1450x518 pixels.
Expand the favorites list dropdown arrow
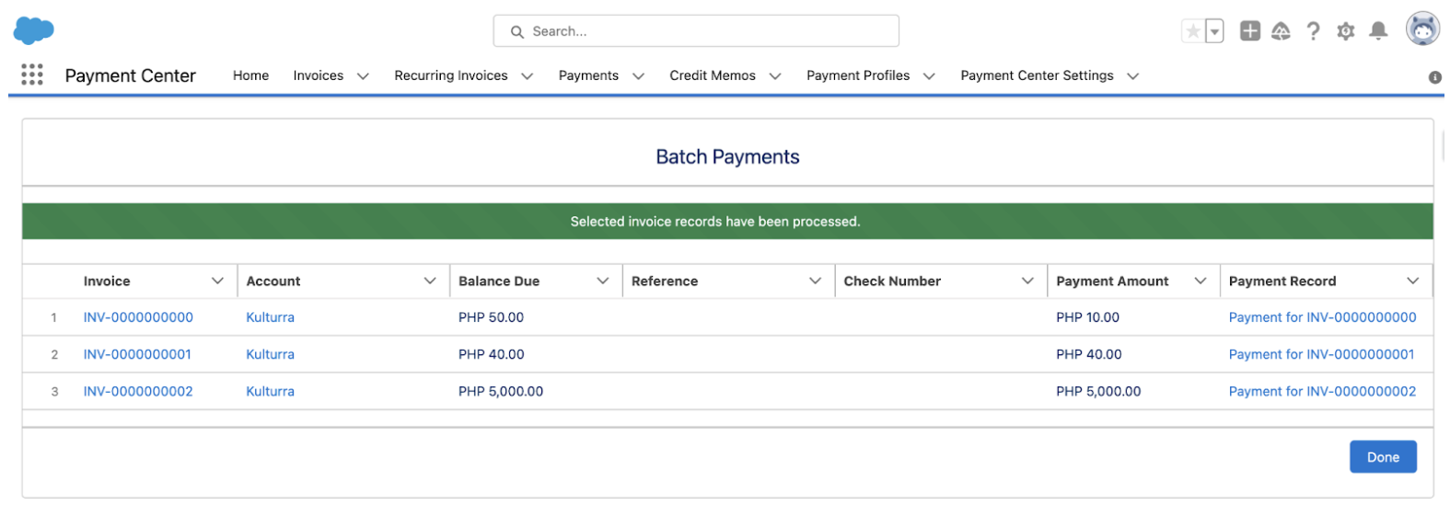click(x=1214, y=31)
